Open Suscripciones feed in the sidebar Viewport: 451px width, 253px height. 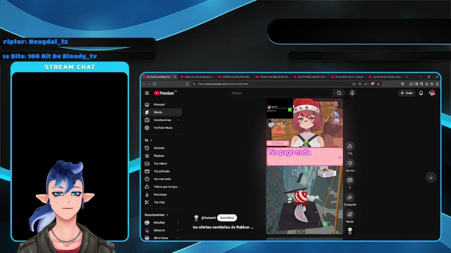pyautogui.click(x=162, y=120)
